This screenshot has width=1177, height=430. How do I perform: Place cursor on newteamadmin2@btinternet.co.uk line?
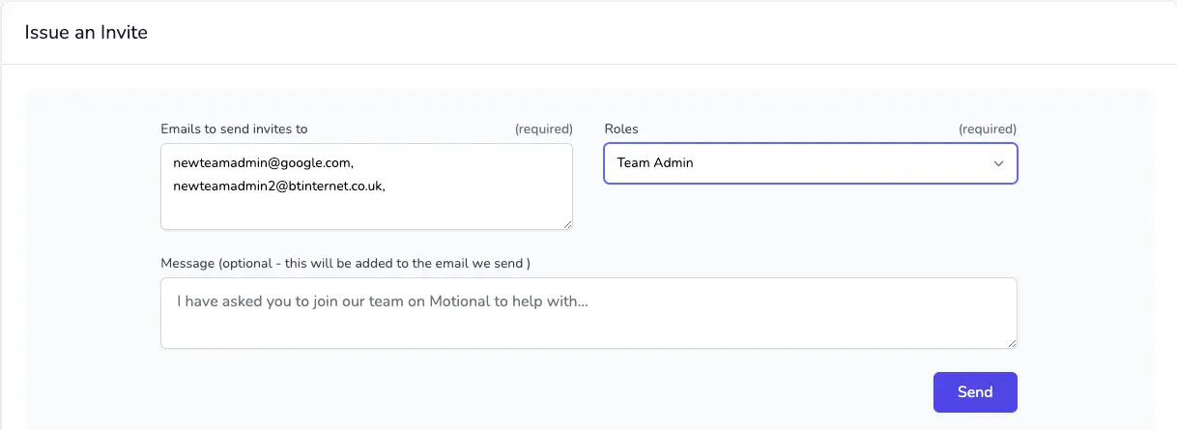click(x=279, y=186)
